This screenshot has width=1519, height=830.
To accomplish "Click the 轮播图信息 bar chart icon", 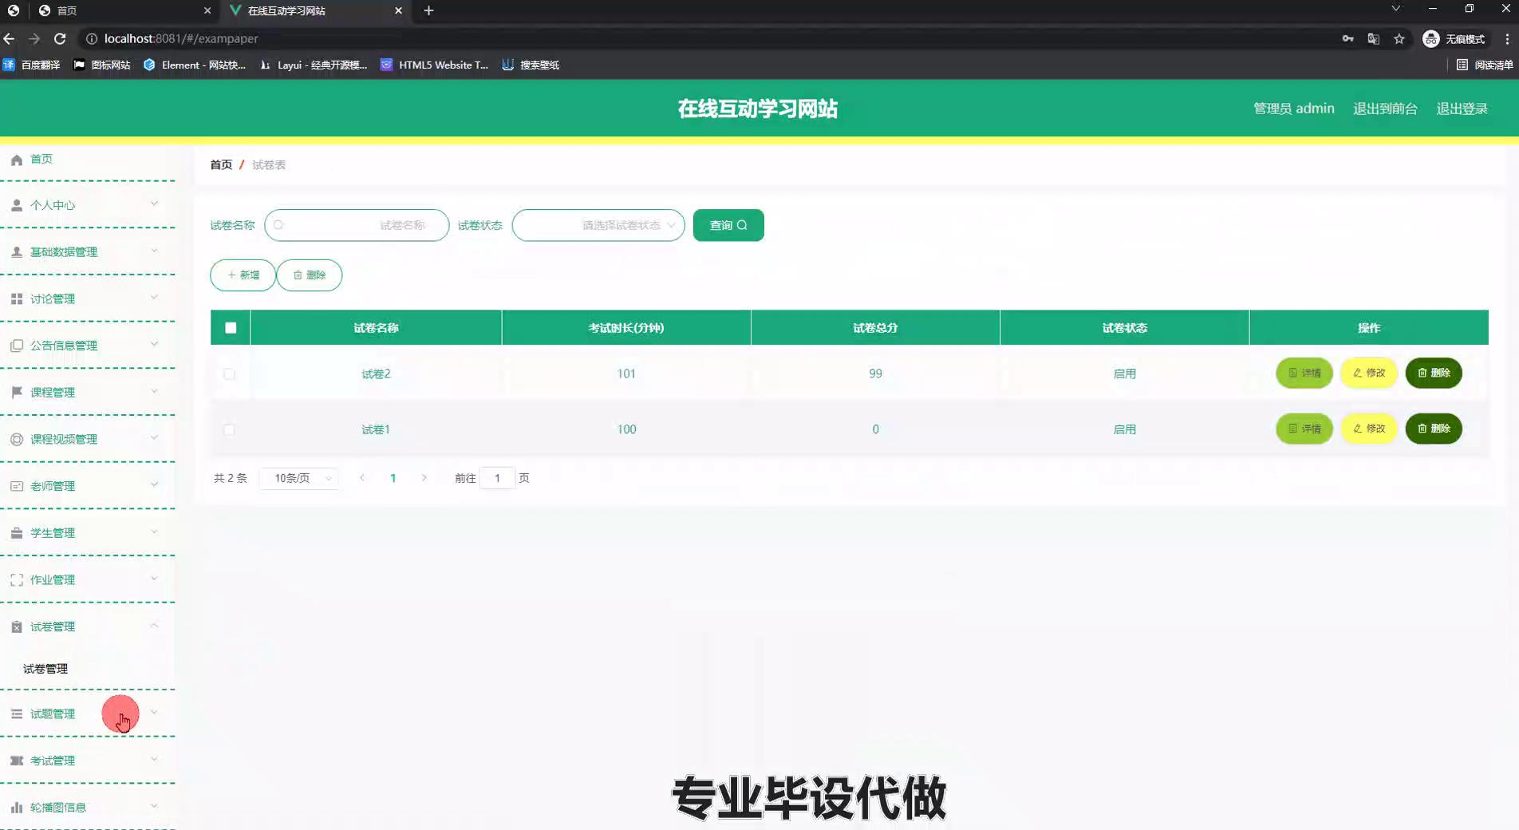I will click(x=17, y=808).
